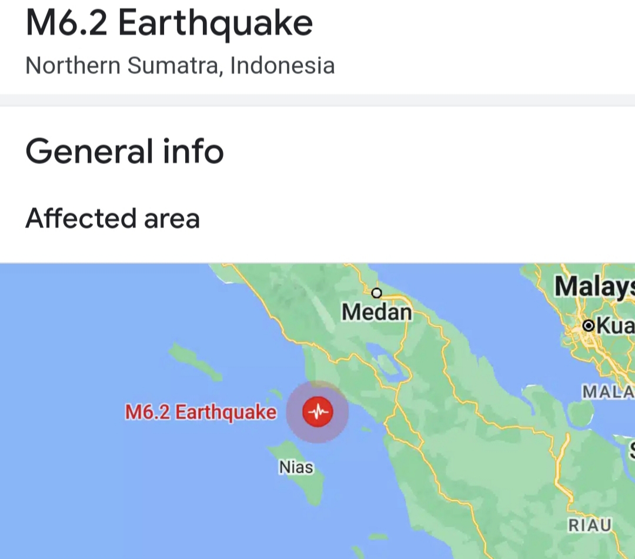This screenshot has width=635, height=559.
Task: Click the Northern Sumatra, Indonesia subtitle
Action: tap(181, 66)
